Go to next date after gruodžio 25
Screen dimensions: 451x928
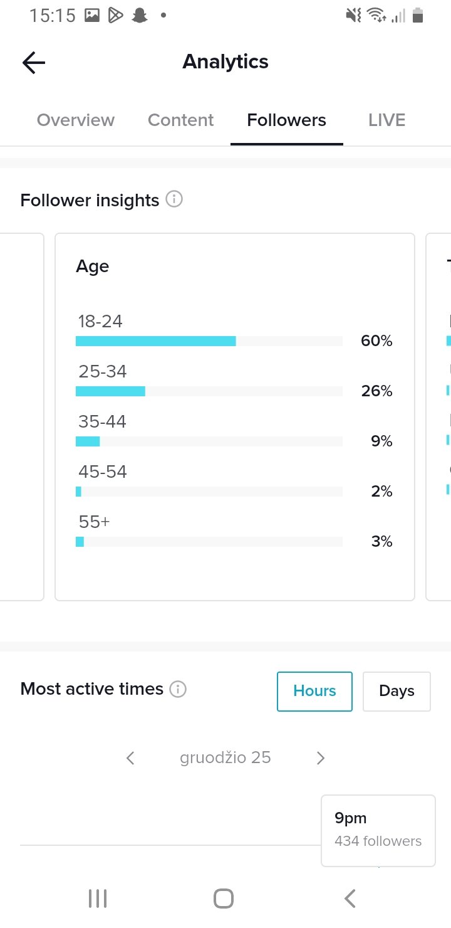(x=321, y=758)
